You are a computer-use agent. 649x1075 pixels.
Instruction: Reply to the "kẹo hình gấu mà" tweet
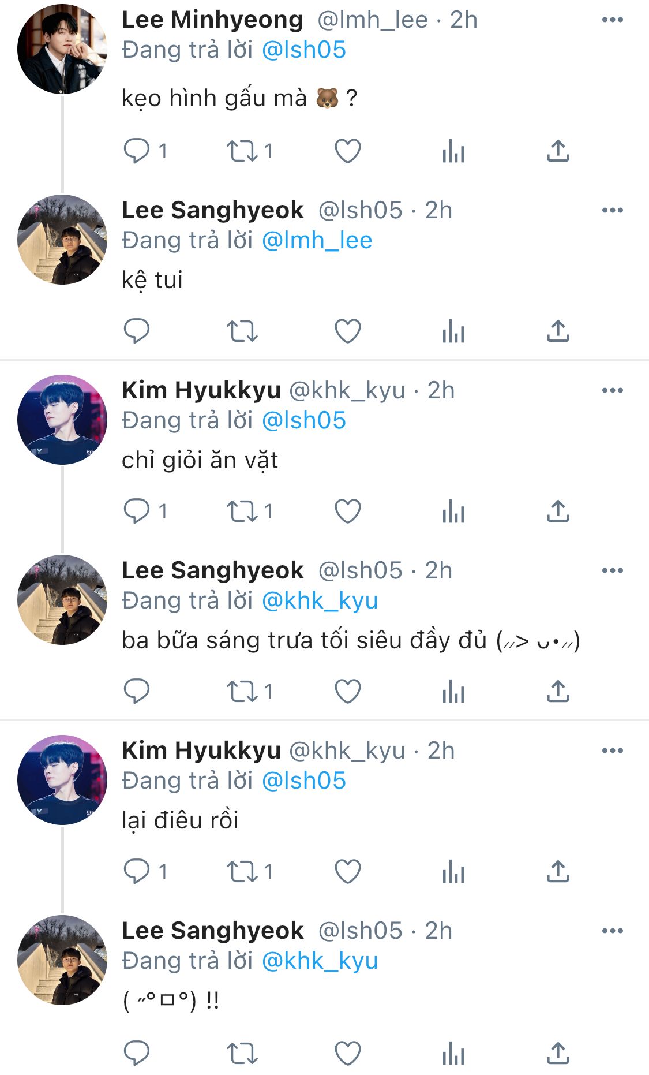tap(137, 151)
